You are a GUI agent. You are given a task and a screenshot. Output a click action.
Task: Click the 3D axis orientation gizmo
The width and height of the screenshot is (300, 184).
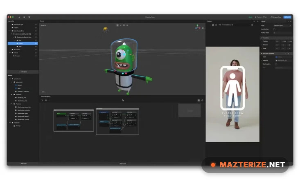coord(198,28)
